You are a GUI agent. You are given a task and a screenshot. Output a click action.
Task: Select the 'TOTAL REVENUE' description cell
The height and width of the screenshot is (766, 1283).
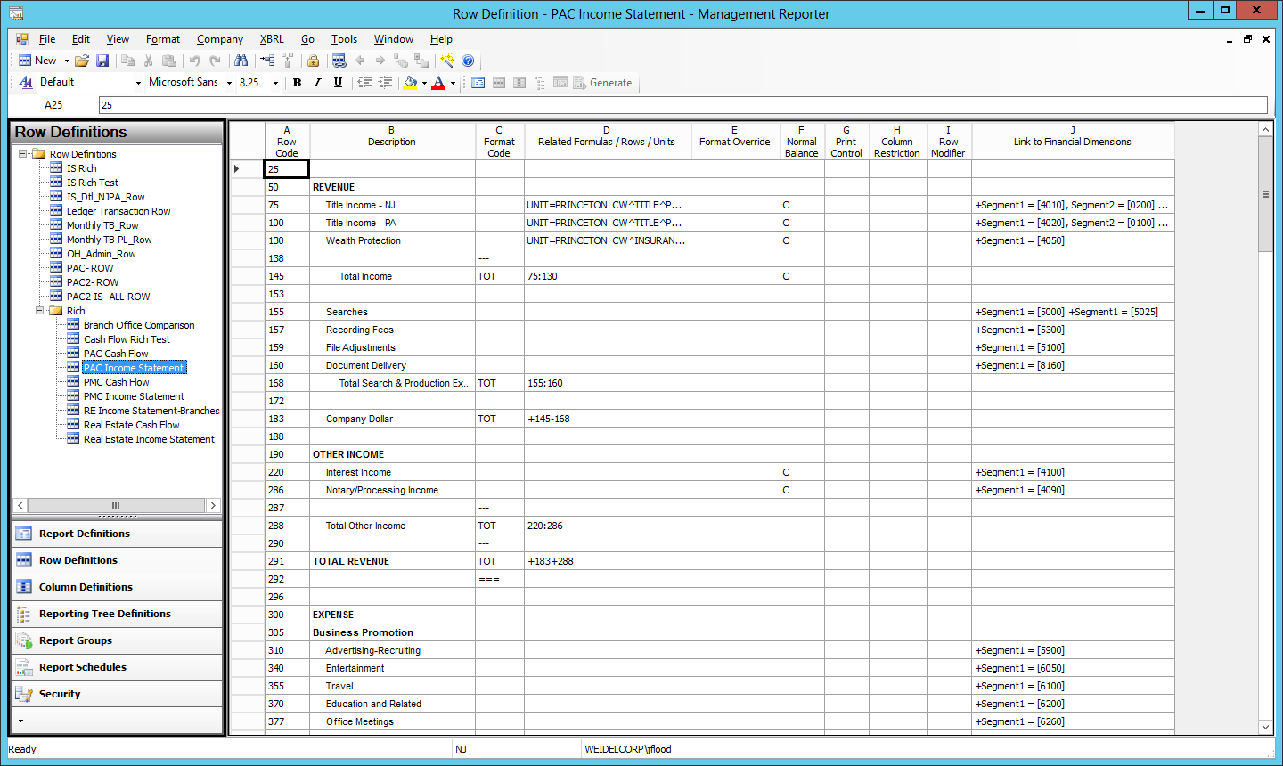coord(392,561)
